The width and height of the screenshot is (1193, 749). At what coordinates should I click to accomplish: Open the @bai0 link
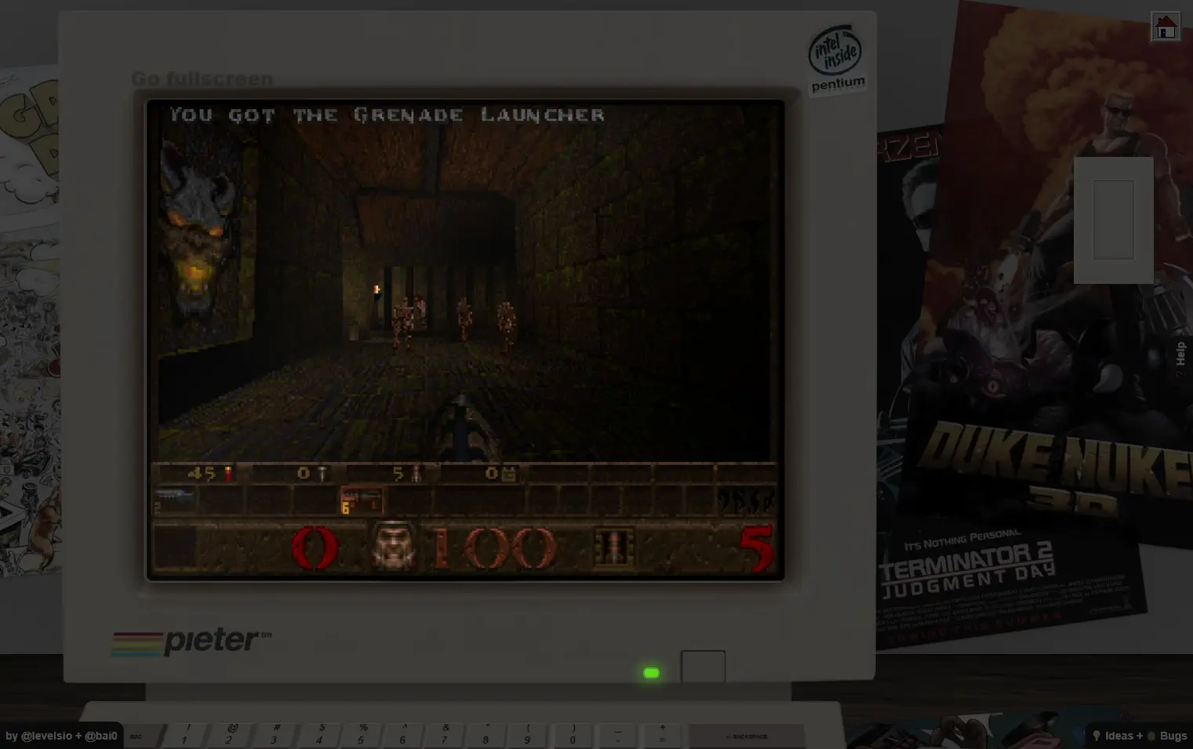[x=101, y=736]
